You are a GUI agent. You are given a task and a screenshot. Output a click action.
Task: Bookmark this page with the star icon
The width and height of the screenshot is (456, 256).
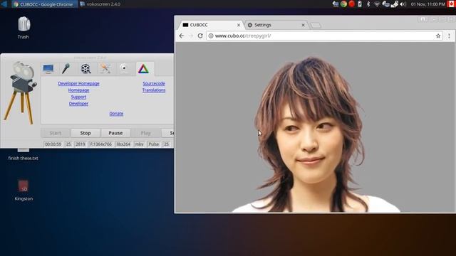tap(438, 36)
